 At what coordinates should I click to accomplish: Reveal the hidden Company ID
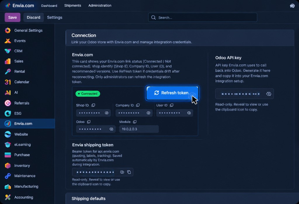click(x=148, y=113)
